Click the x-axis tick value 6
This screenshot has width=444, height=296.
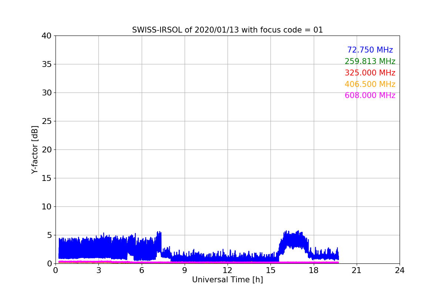[141, 270]
